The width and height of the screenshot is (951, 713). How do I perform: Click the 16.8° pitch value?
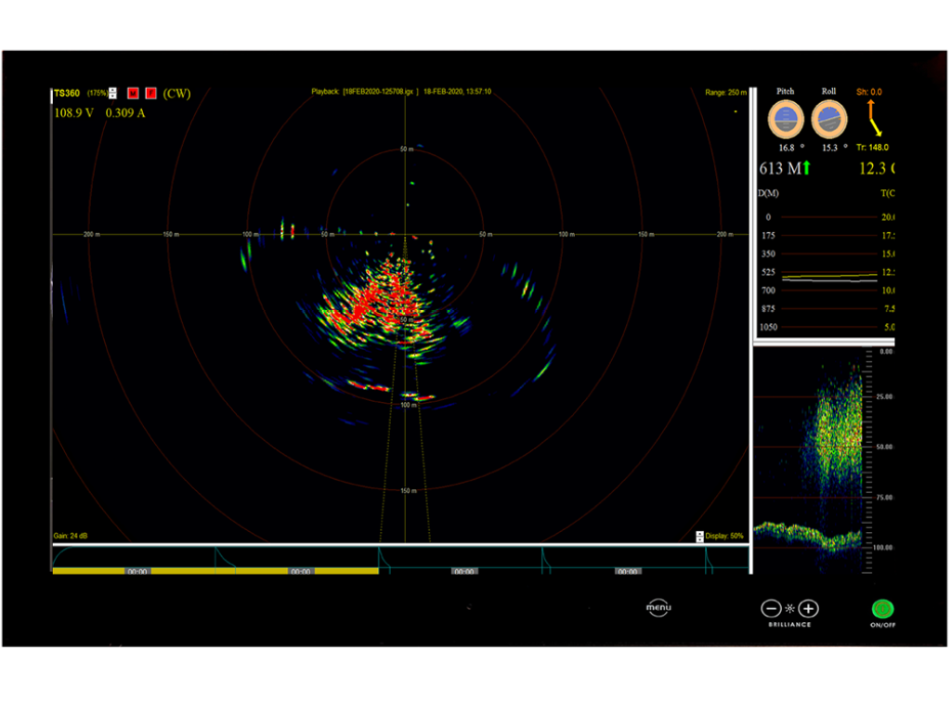coord(791,148)
